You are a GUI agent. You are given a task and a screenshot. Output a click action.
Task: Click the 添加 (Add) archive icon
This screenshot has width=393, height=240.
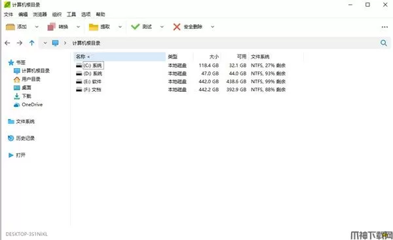click(10, 27)
